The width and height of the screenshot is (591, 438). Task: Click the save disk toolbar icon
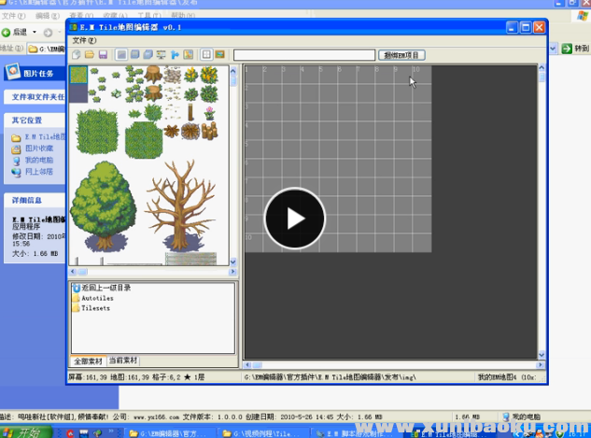(103, 55)
